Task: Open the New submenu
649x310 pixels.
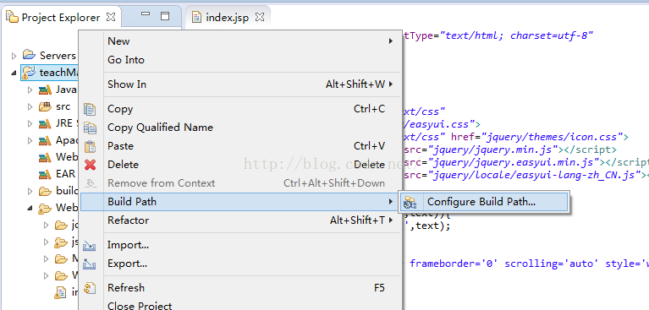Action: (x=241, y=41)
